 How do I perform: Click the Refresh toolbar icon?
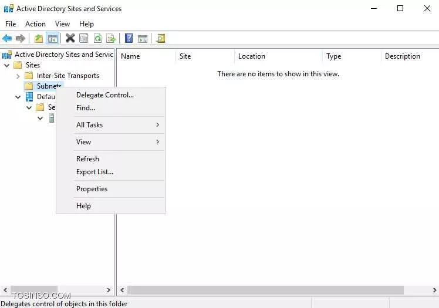pyautogui.click(x=97, y=38)
